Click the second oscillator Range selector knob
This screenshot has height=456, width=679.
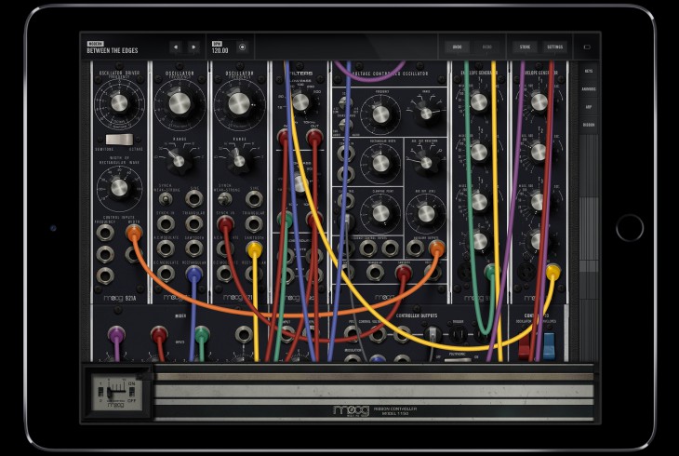pos(238,160)
